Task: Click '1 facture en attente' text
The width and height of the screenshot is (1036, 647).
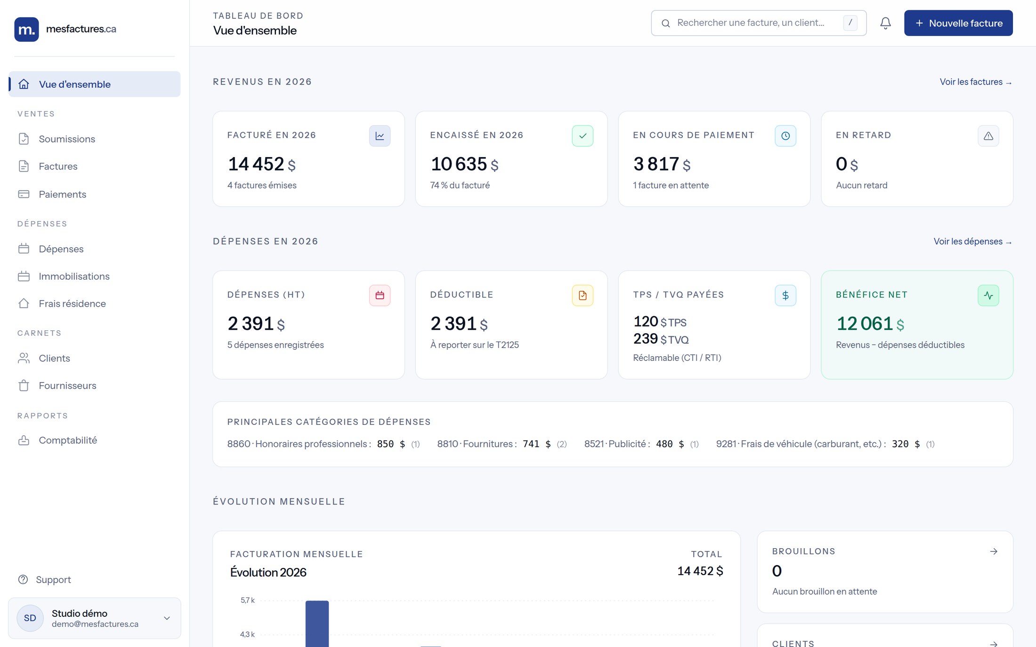Action: (671, 185)
